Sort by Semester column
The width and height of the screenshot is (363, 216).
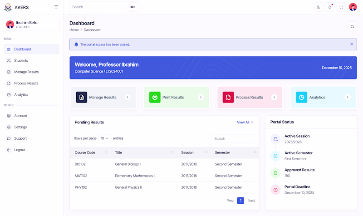pos(235,152)
